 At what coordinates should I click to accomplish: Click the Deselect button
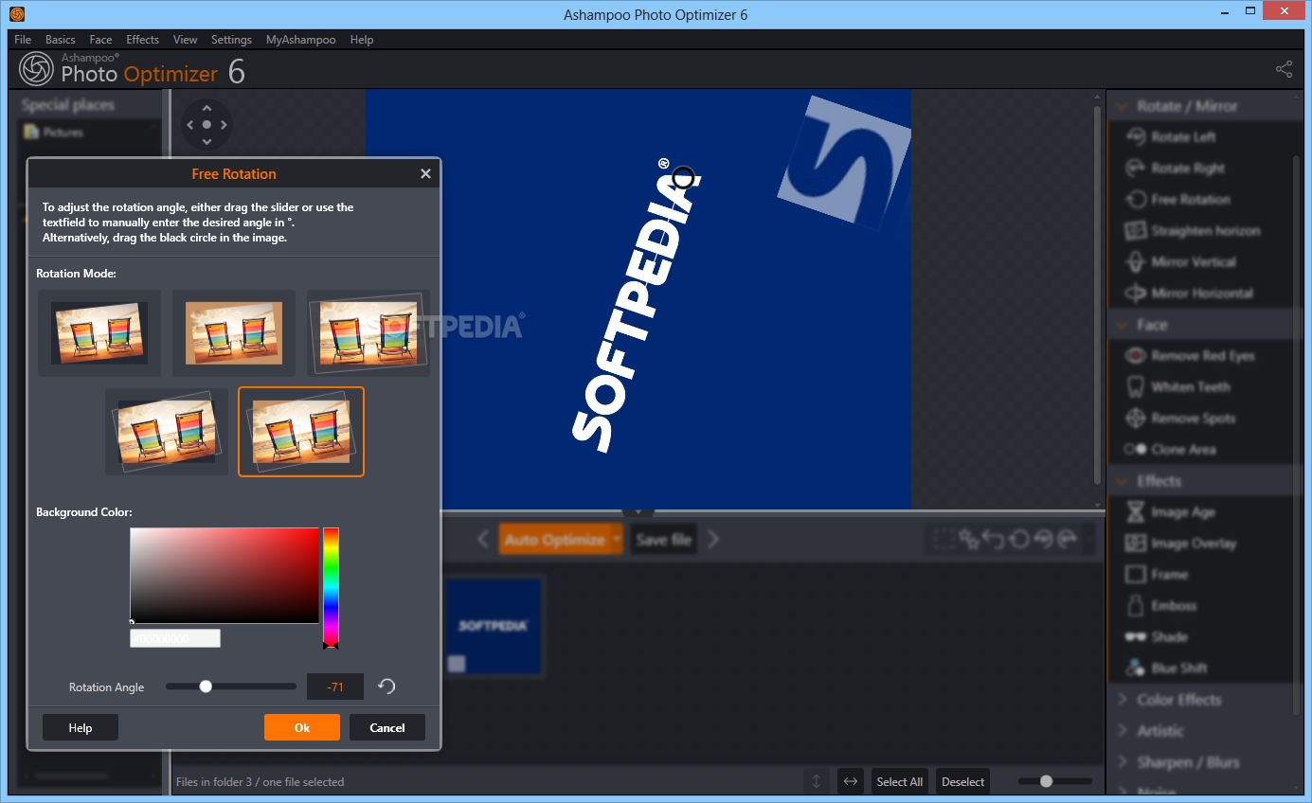point(963,781)
